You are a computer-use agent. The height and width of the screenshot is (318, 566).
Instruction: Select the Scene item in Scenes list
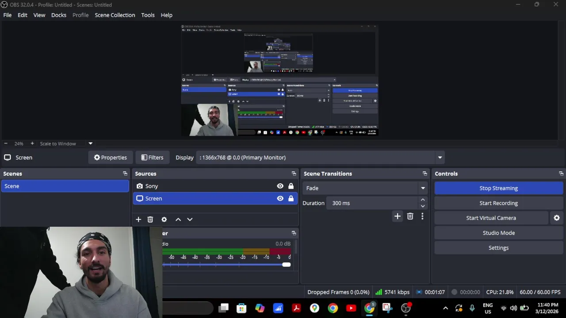pyautogui.click(x=65, y=186)
